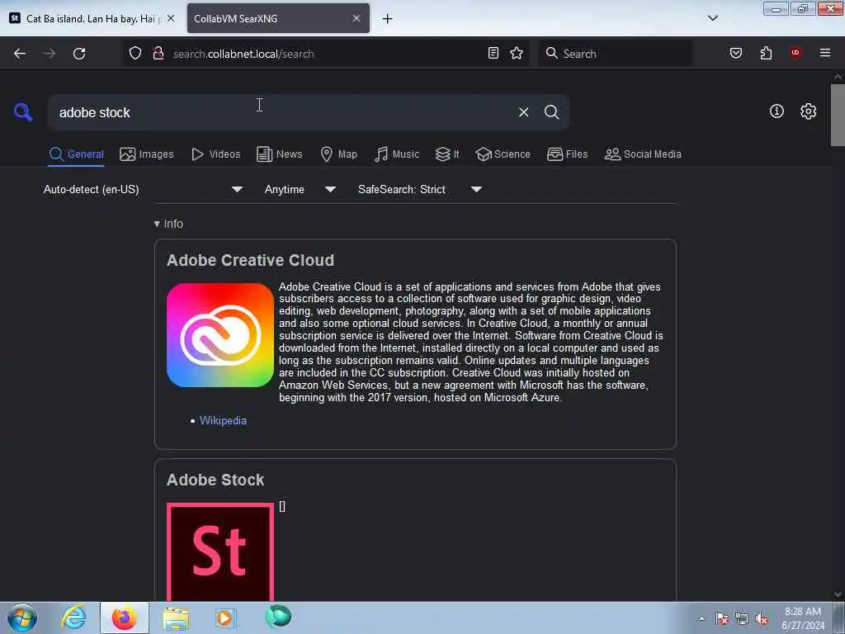Click the Adobe Creative Cloud logo image
The width and height of the screenshot is (845, 634).
click(220, 335)
